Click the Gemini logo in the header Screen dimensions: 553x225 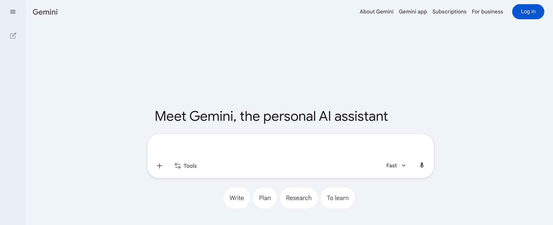45,12
